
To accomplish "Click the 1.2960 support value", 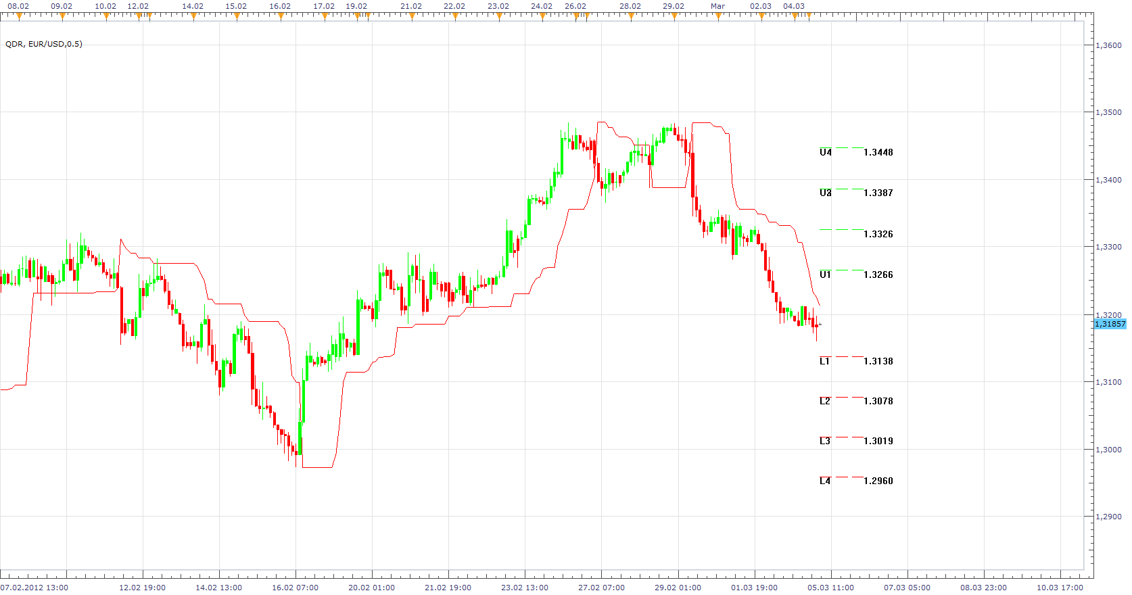I will tap(878, 481).
